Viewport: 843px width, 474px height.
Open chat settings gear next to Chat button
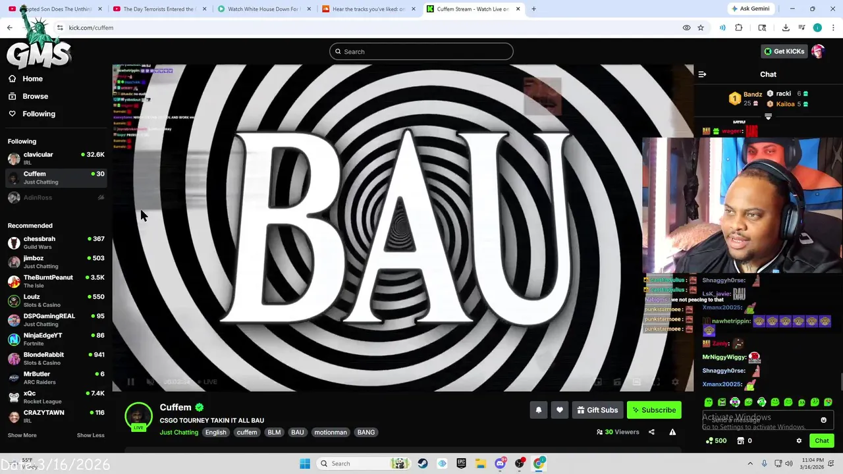pos(799,441)
